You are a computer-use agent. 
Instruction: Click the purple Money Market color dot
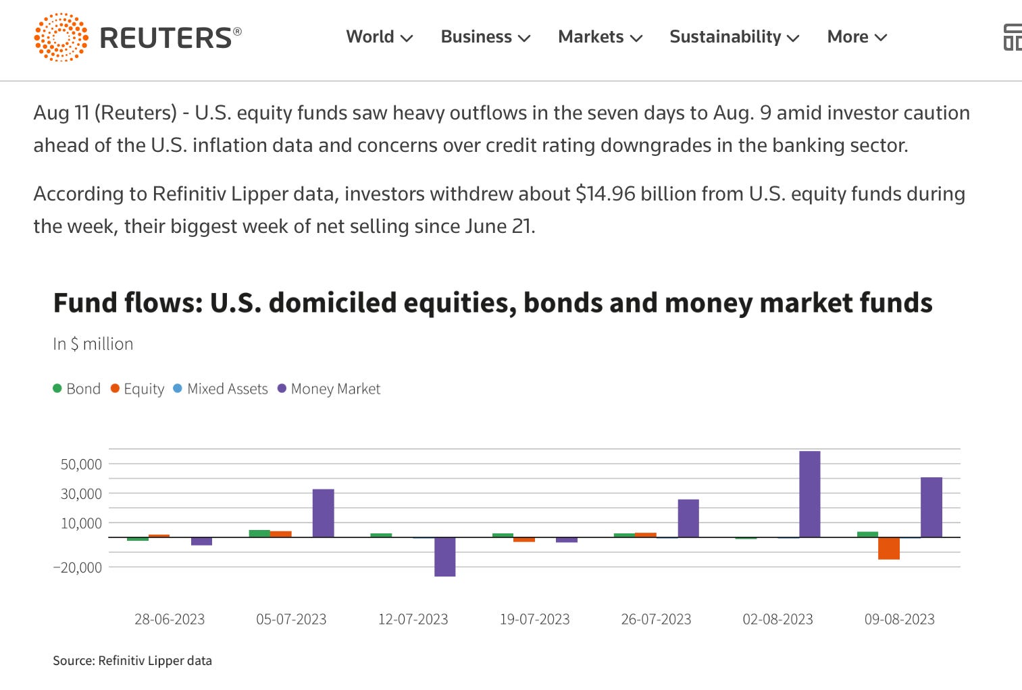[281, 389]
